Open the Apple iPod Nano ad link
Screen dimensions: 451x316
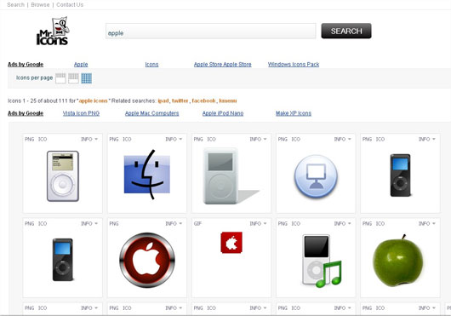223,113
